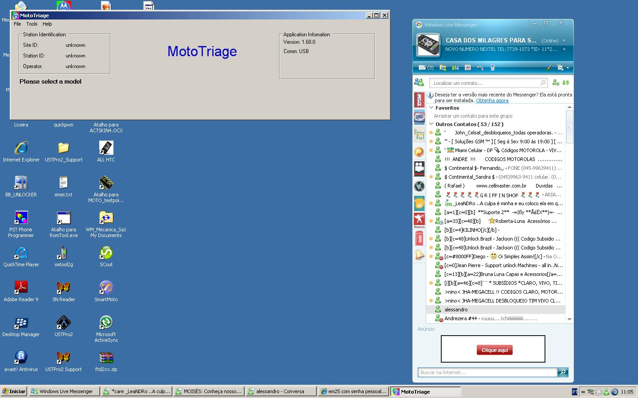Click the add a contact icon
Viewport: 638px width, 398px height.
[x=556, y=82]
